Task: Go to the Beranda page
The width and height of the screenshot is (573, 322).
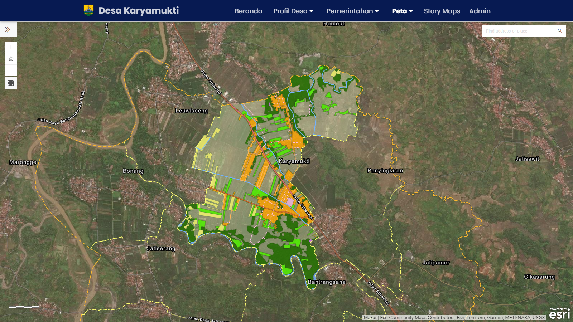Action: pyautogui.click(x=248, y=11)
